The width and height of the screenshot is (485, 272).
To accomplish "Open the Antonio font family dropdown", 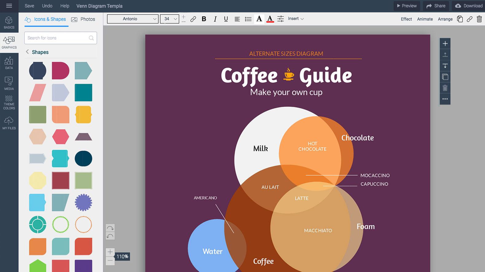I will pos(133,19).
